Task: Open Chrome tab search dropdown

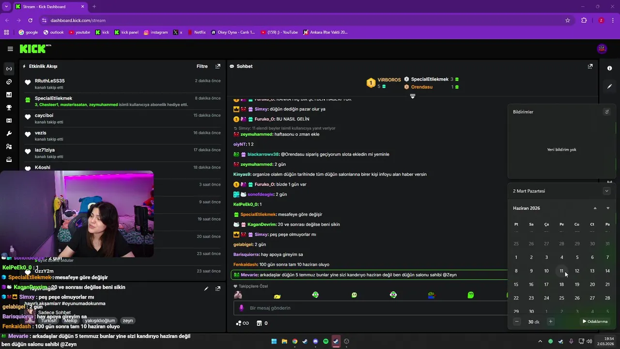Action: click(6, 6)
